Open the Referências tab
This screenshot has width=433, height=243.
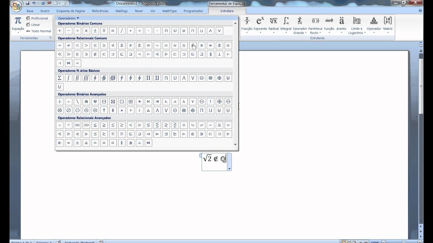pyautogui.click(x=100, y=11)
